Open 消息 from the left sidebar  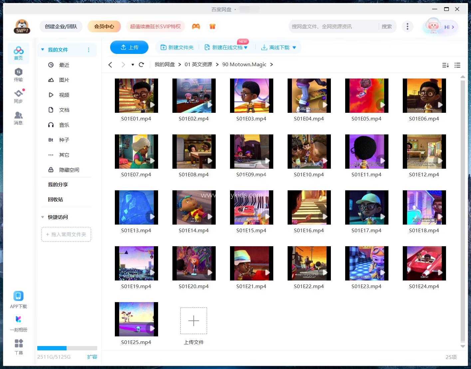tap(19, 118)
